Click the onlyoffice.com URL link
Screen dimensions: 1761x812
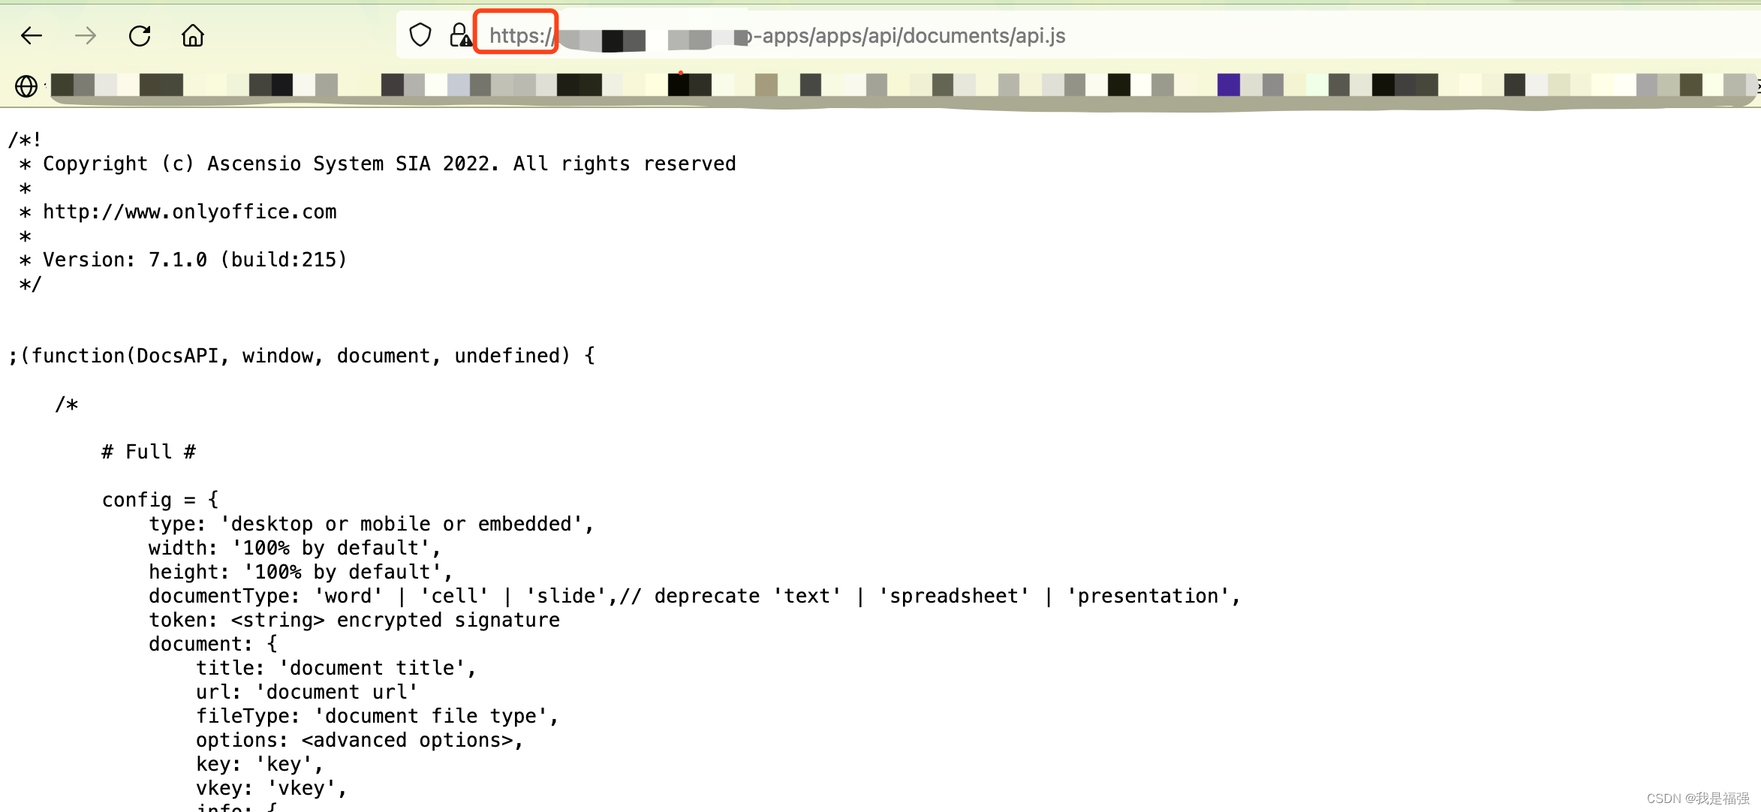click(x=188, y=211)
